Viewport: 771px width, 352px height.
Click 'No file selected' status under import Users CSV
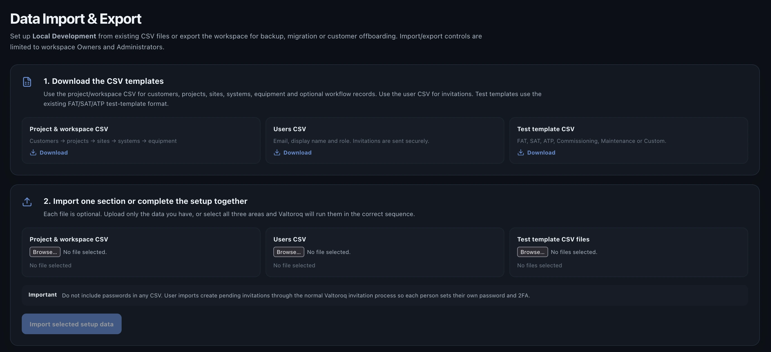coord(294,265)
